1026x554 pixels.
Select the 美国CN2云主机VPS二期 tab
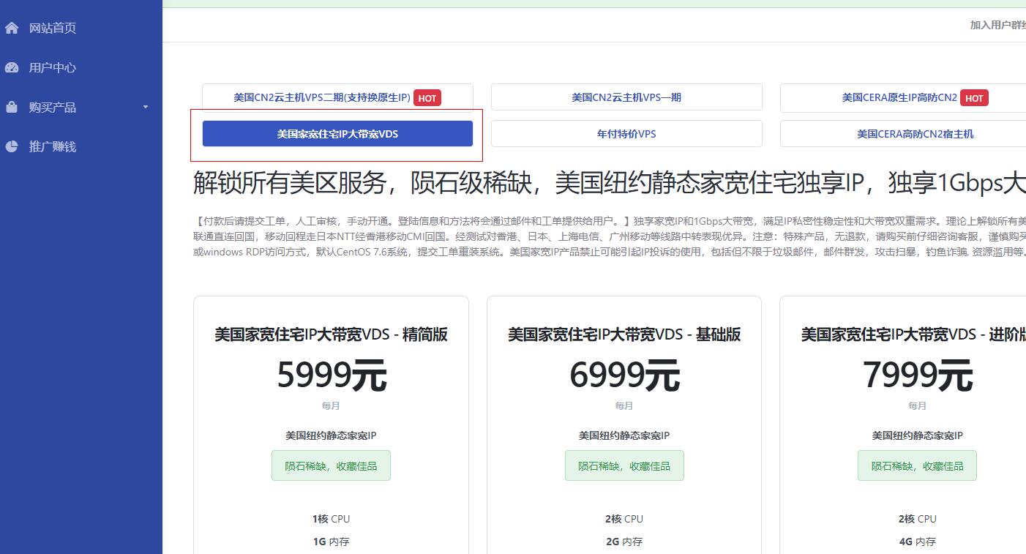[x=337, y=97]
